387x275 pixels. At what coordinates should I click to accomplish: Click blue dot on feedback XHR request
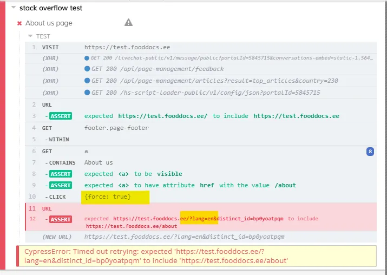87,69
